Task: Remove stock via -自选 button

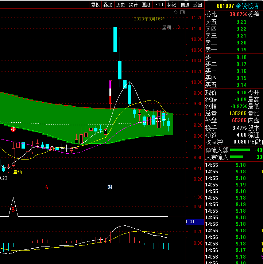Action: pos(184,5)
